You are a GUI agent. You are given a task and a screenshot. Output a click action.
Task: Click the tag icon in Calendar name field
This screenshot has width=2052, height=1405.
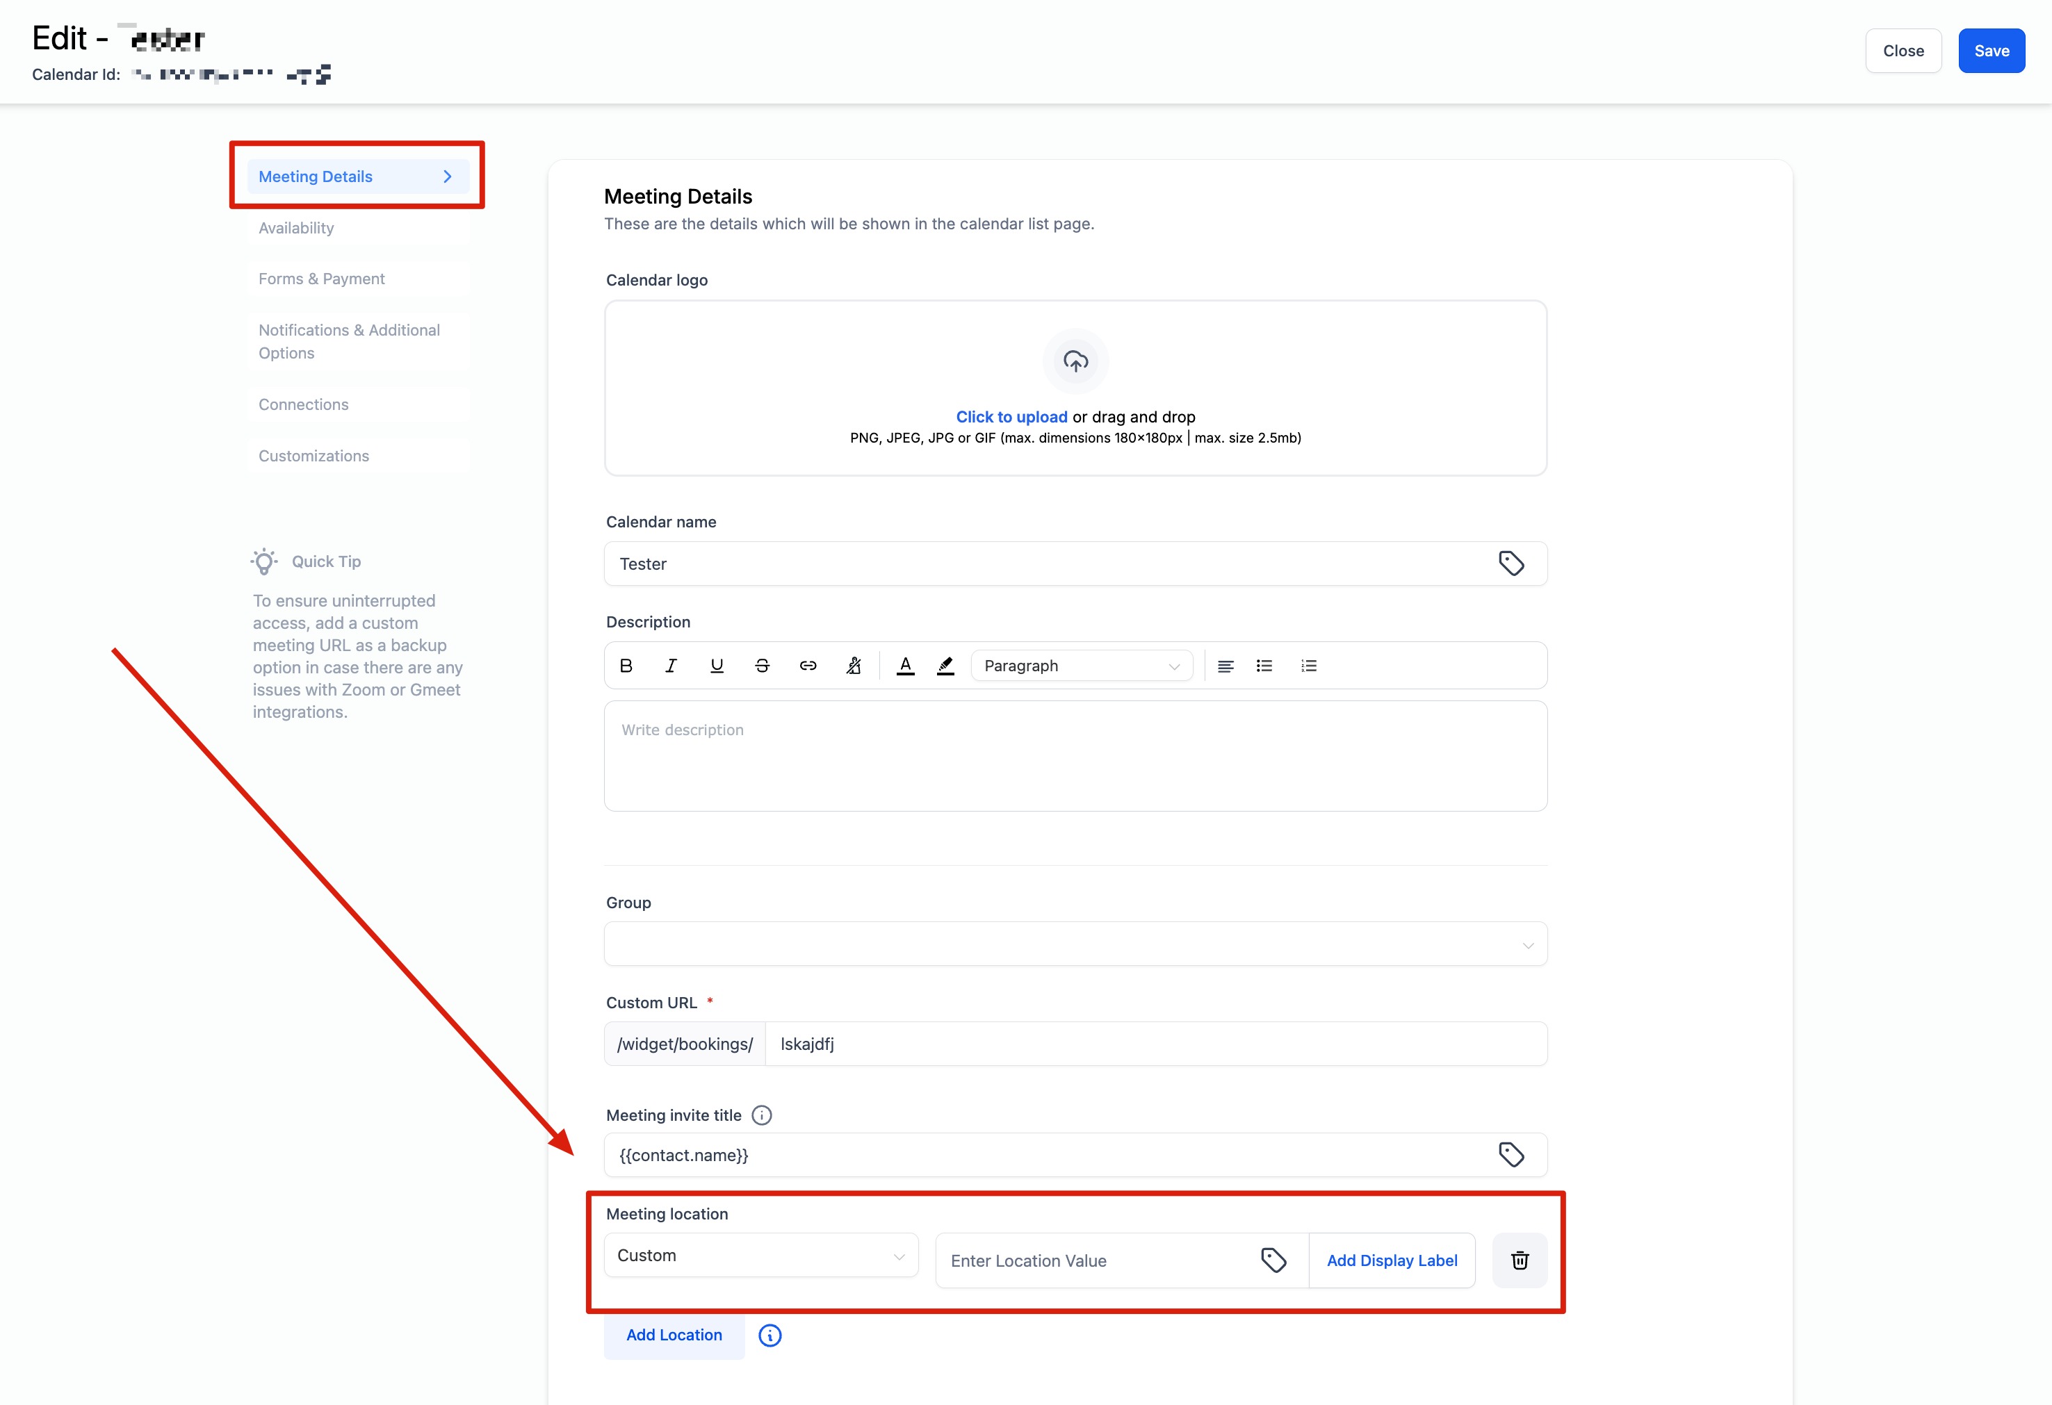point(1510,563)
